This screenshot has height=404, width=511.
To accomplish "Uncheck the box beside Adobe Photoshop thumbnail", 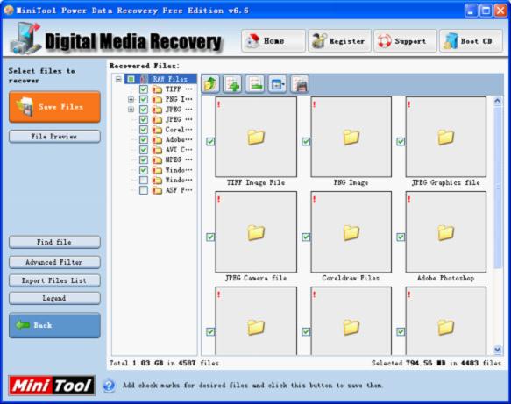I will (401, 237).
